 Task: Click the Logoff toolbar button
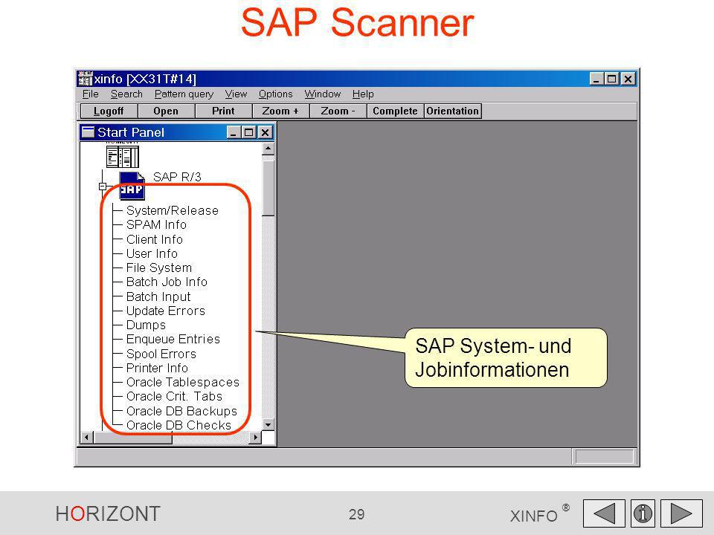tap(109, 111)
